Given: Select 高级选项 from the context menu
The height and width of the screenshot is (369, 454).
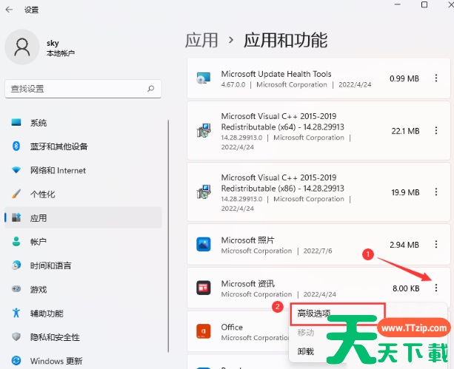Looking at the screenshot, I should 314,314.
